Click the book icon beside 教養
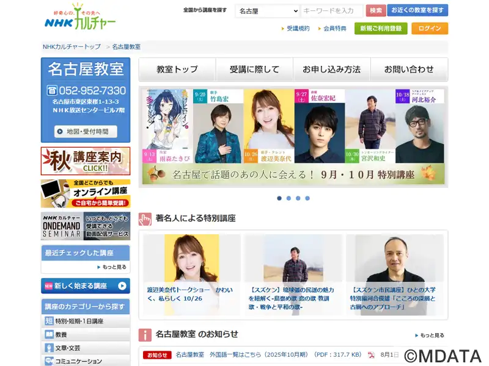489x366 pixels. click(49, 334)
